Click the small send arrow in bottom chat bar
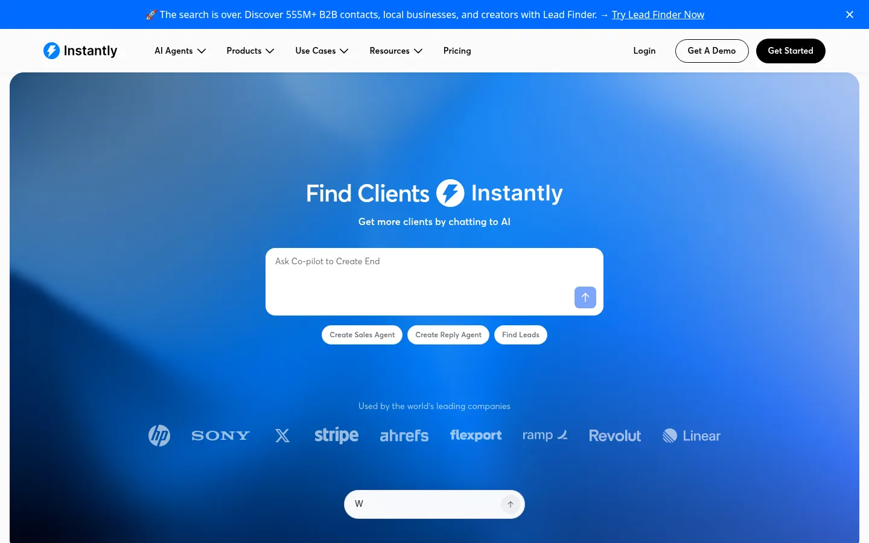 coord(511,504)
